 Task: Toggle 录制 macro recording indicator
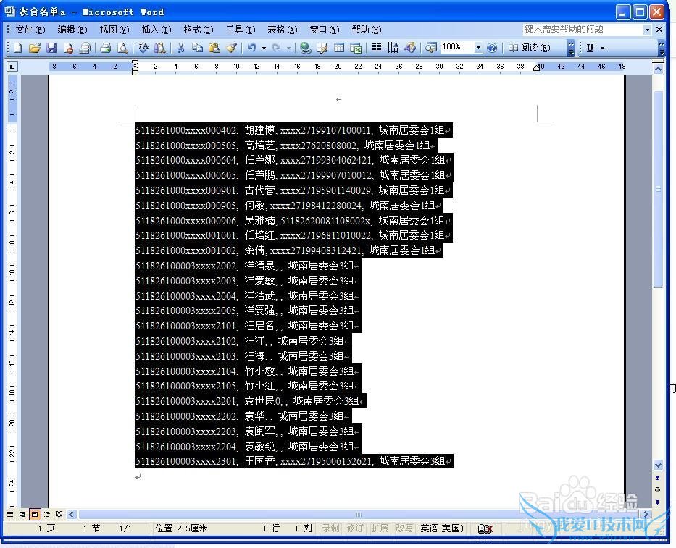[330, 528]
